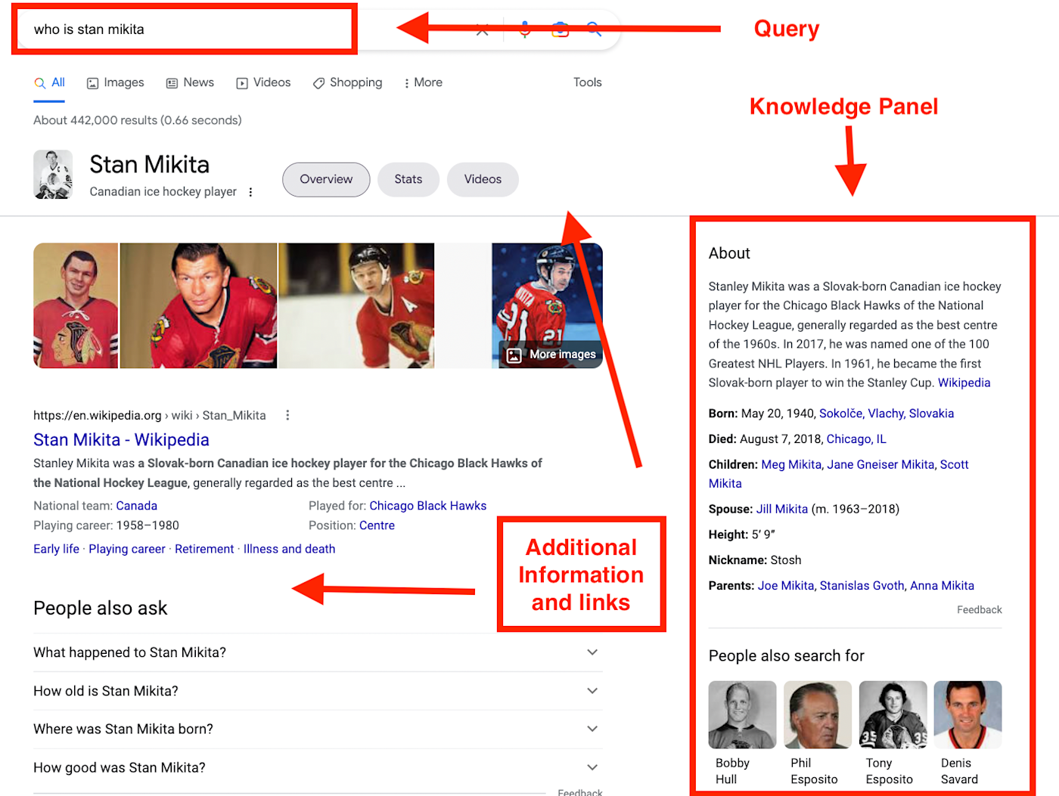This screenshot has height=796, width=1059.
Task: Open the Tools menu
Action: tap(588, 82)
